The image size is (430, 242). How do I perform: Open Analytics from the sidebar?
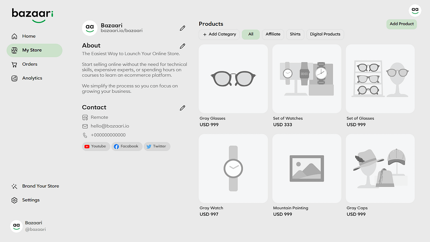click(x=32, y=78)
